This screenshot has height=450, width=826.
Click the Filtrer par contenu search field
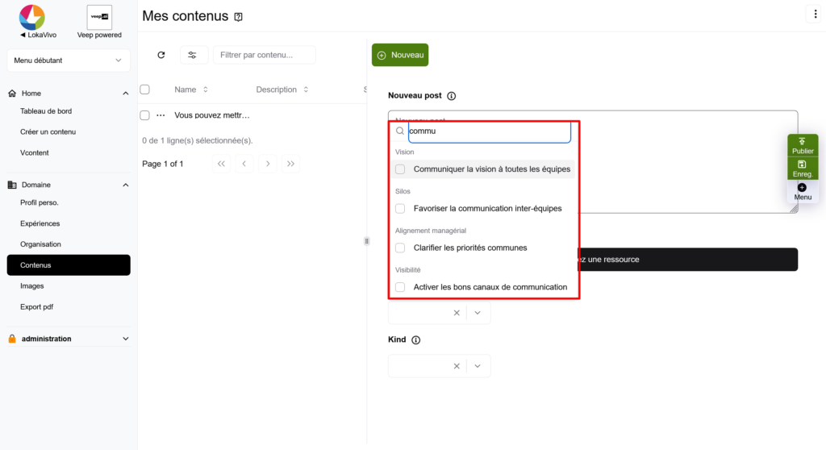(x=264, y=55)
